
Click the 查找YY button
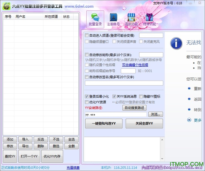click(x=10, y=156)
